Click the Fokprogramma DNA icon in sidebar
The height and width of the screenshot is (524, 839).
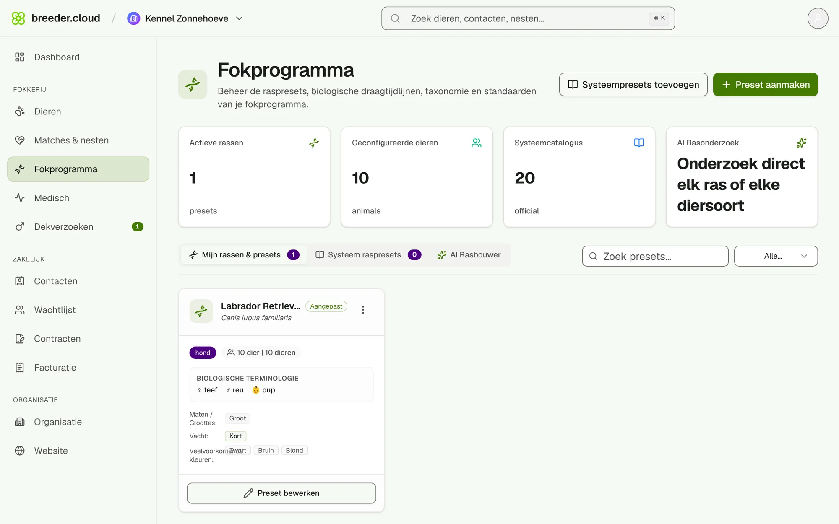point(20,169)
